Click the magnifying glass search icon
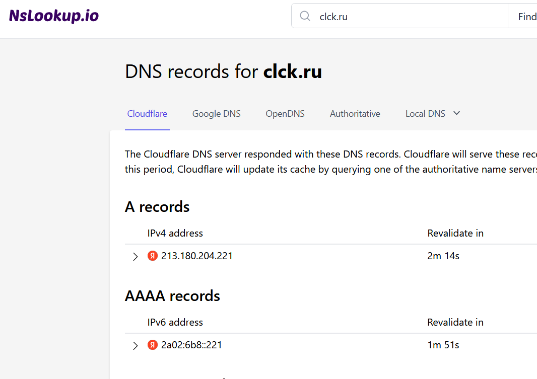The width and height of the screenshot is (537, 379). pyautogui.click(x=305, y=16)
